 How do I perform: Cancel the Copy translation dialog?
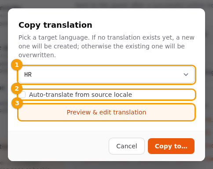(x=127, y=146)
